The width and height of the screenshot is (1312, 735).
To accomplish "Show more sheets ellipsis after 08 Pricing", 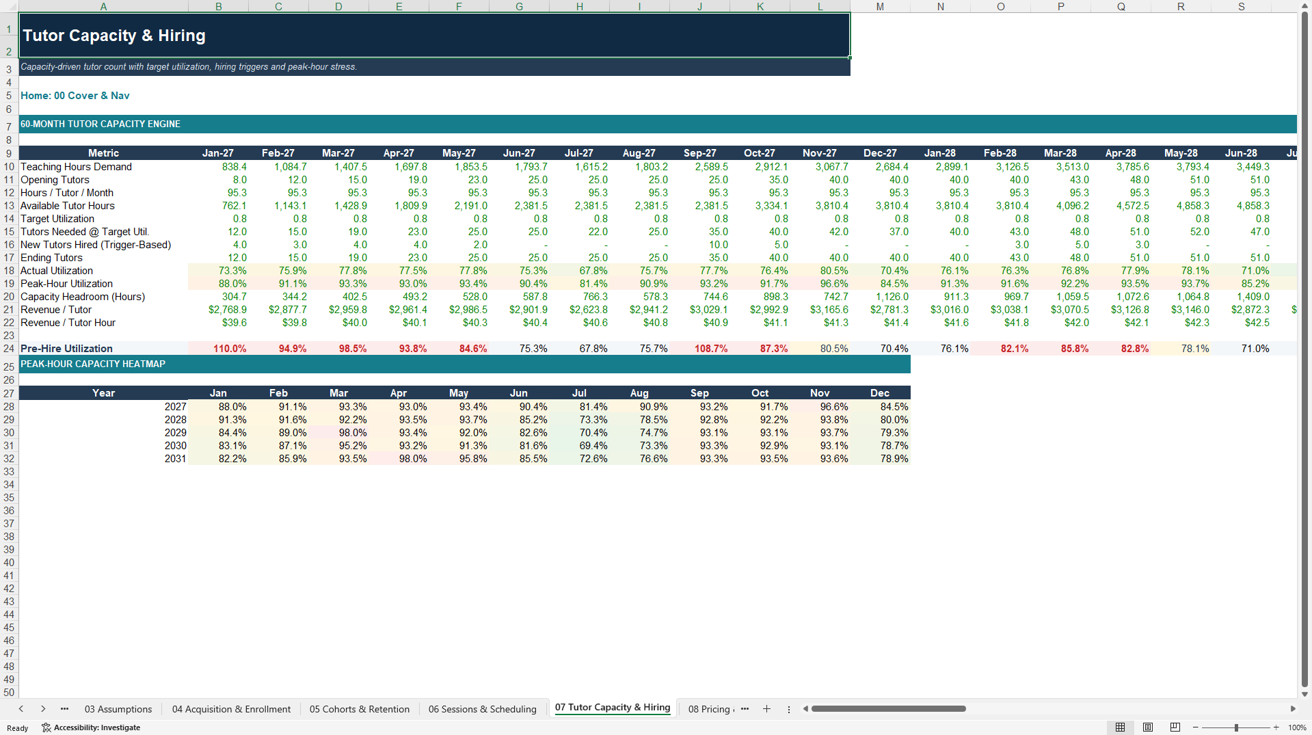I will (745, 709).
